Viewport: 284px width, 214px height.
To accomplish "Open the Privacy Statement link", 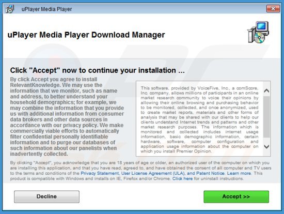I will [100, 173].
